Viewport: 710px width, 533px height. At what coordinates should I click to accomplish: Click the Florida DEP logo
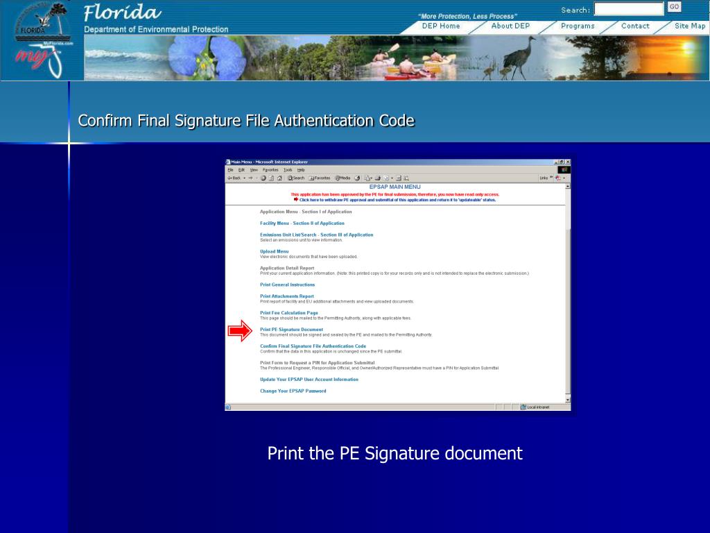pos(42,22)
